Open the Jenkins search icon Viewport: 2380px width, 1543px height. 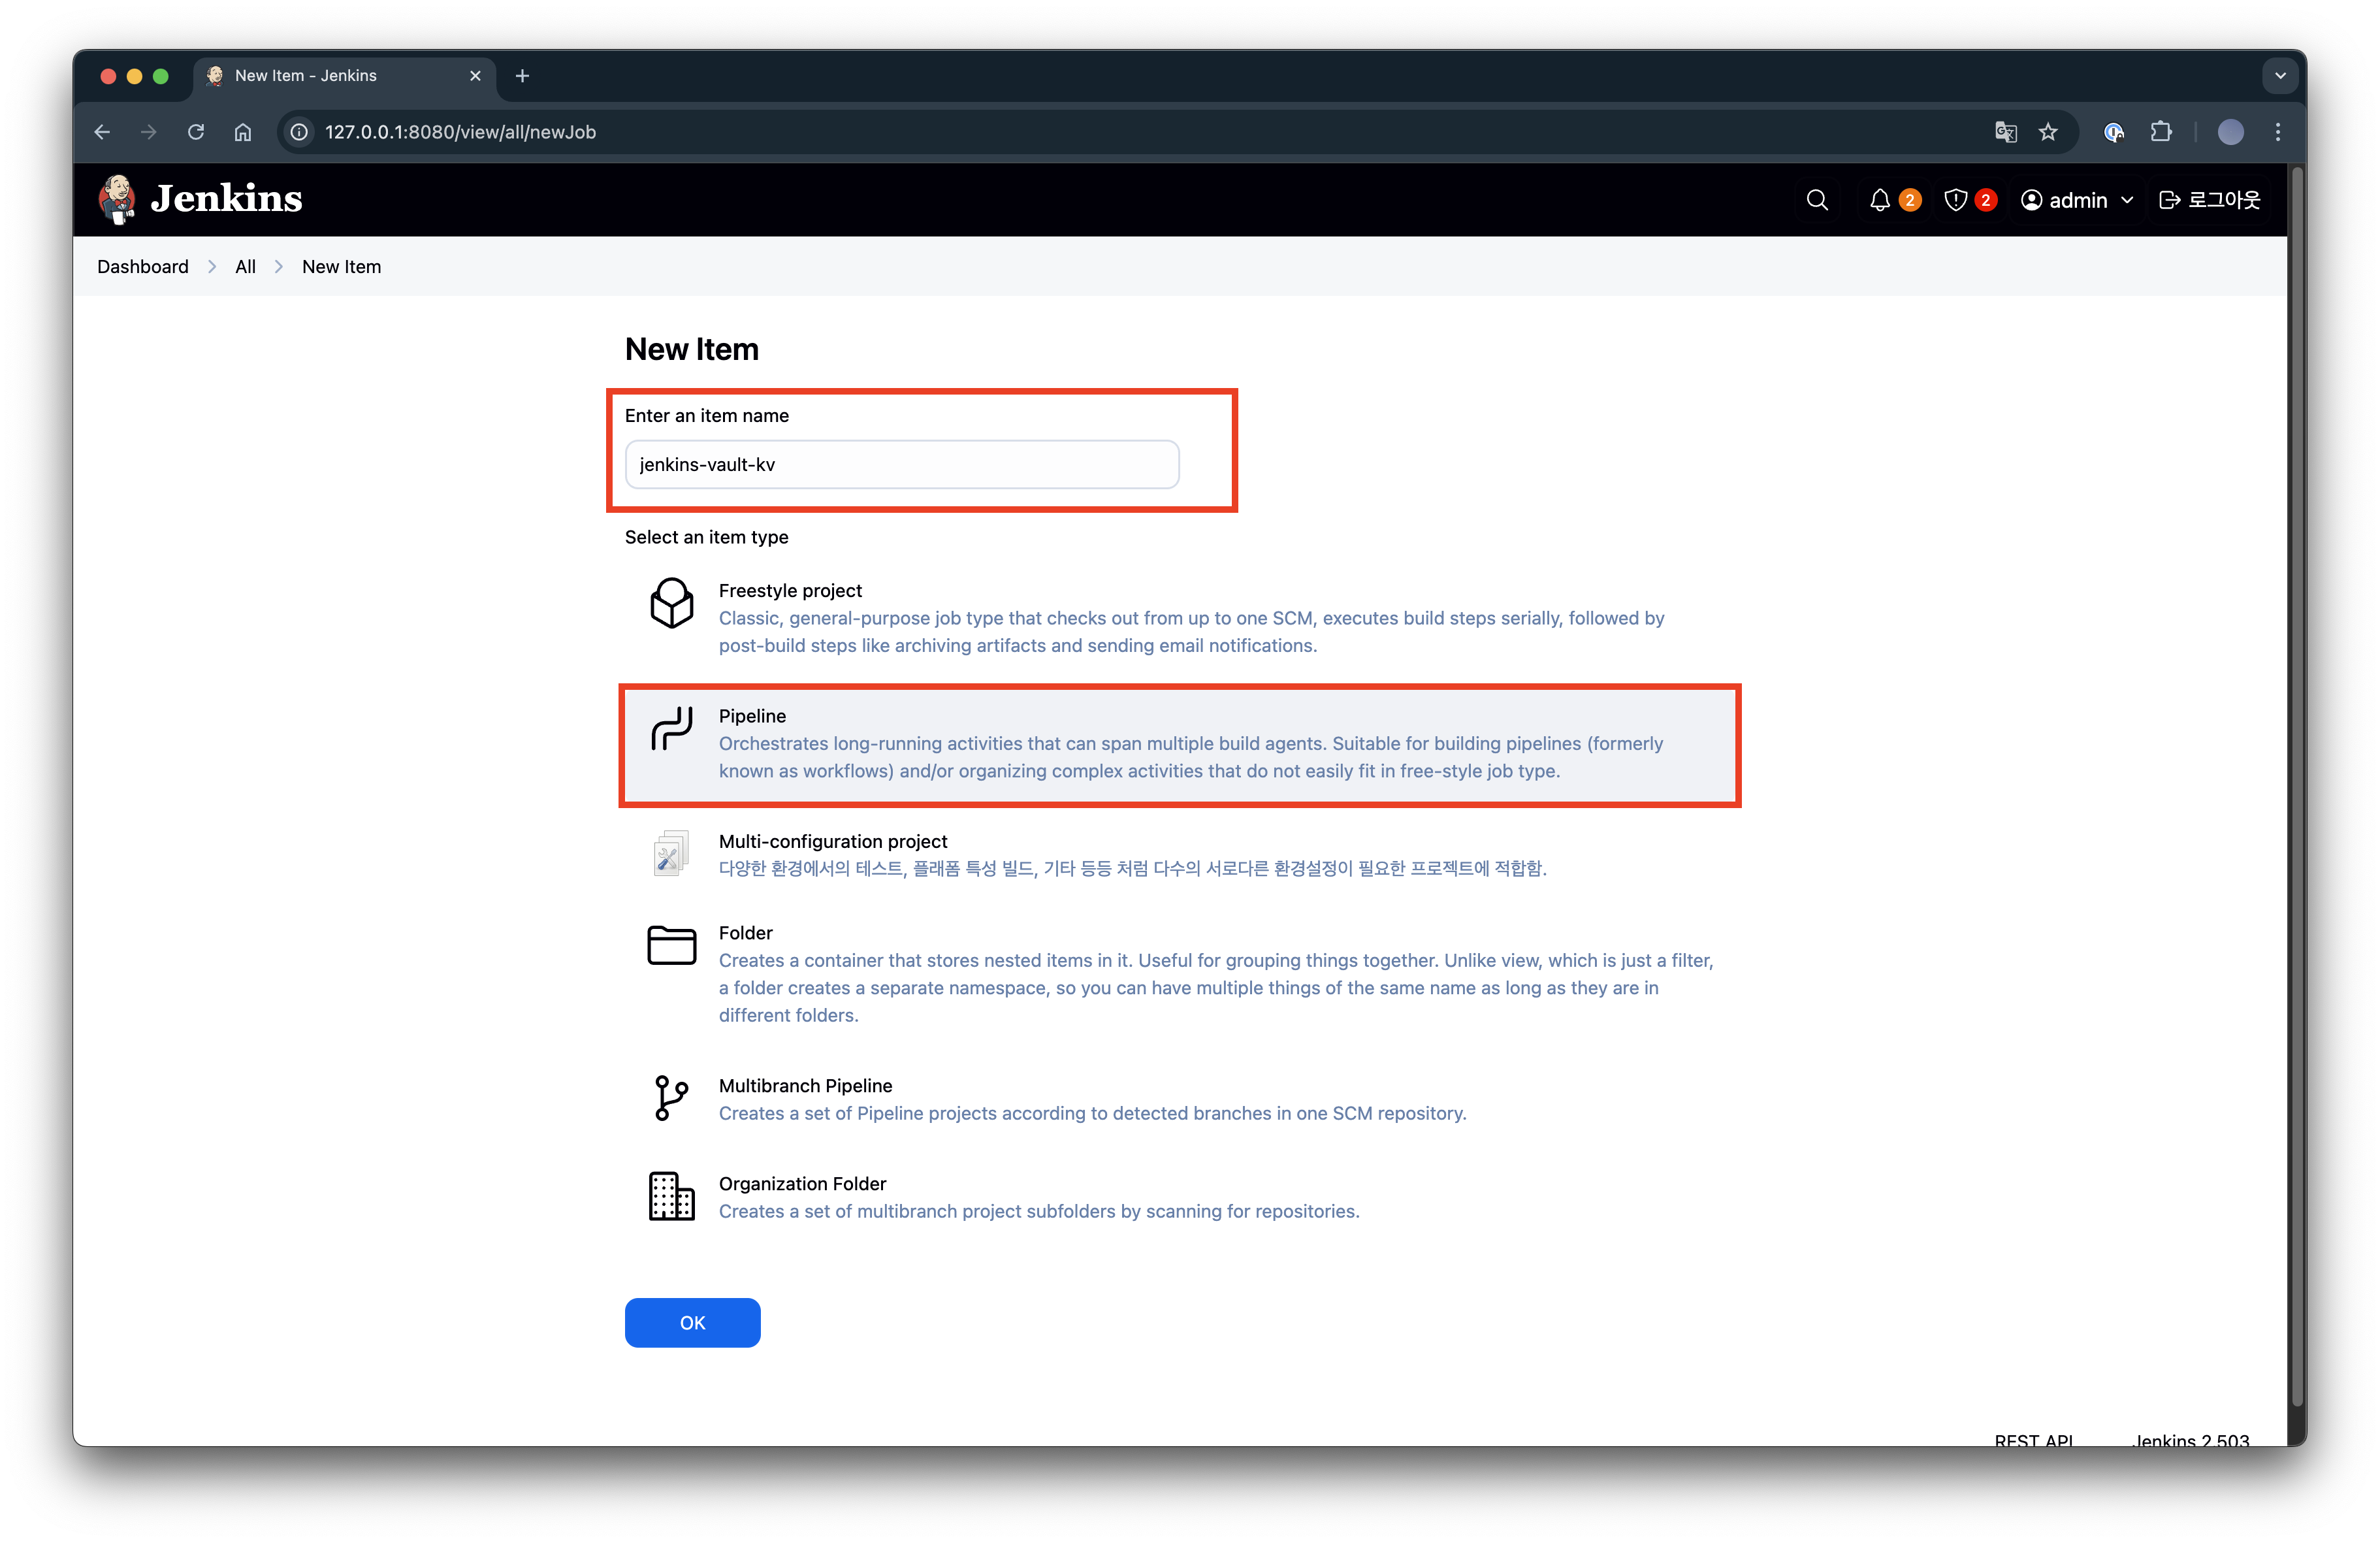1817,200
